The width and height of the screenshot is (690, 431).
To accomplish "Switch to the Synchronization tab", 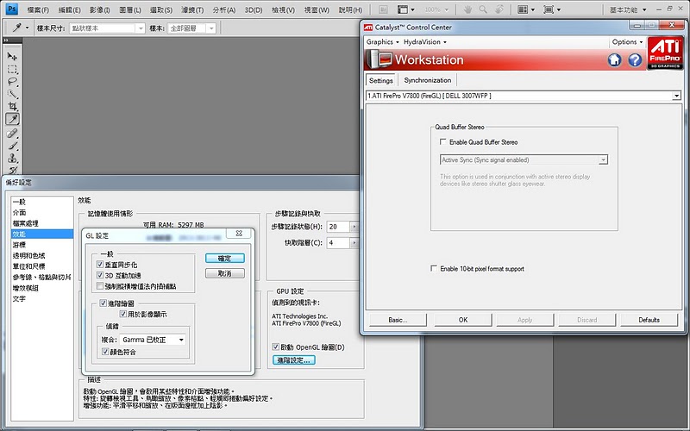I will point(427,80).
